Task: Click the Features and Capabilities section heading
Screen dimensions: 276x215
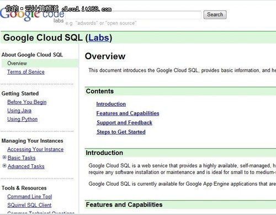Action: pos(124,204)
